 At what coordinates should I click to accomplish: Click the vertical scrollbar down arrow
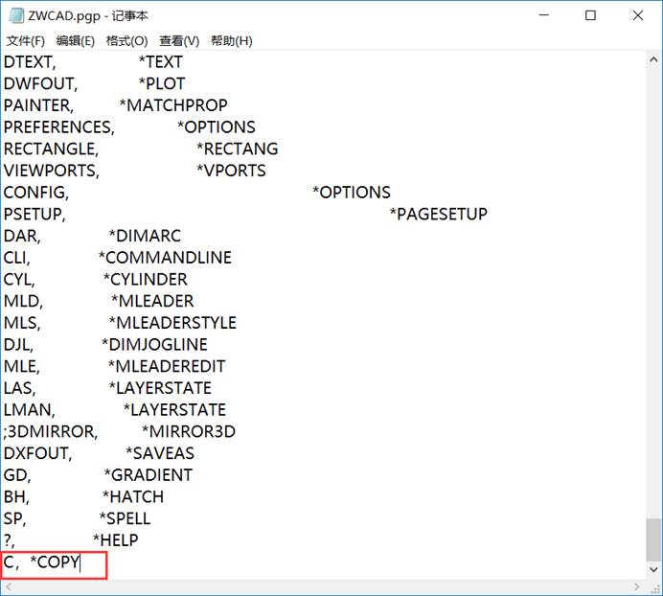click(653, 569)
